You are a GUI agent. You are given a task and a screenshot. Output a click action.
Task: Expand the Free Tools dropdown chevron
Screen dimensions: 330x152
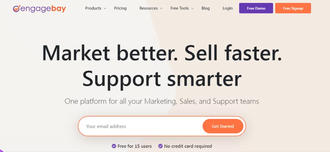point(192,9)
